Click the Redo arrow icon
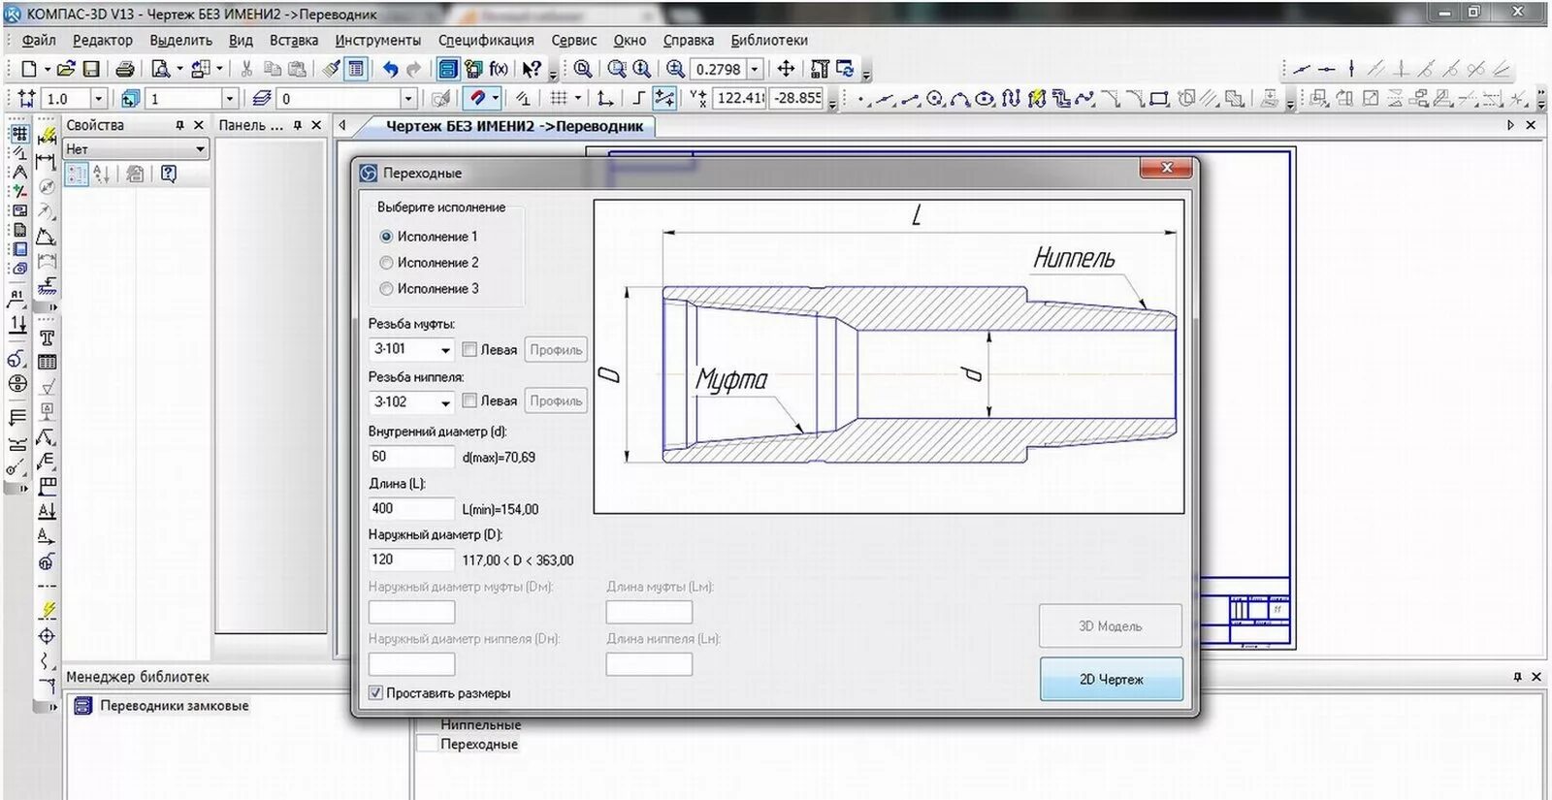The width and height of the screenshot is (1552, 800). tap(414, 69)
